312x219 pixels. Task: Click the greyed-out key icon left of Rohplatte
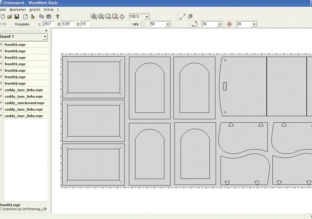(3, 24)
